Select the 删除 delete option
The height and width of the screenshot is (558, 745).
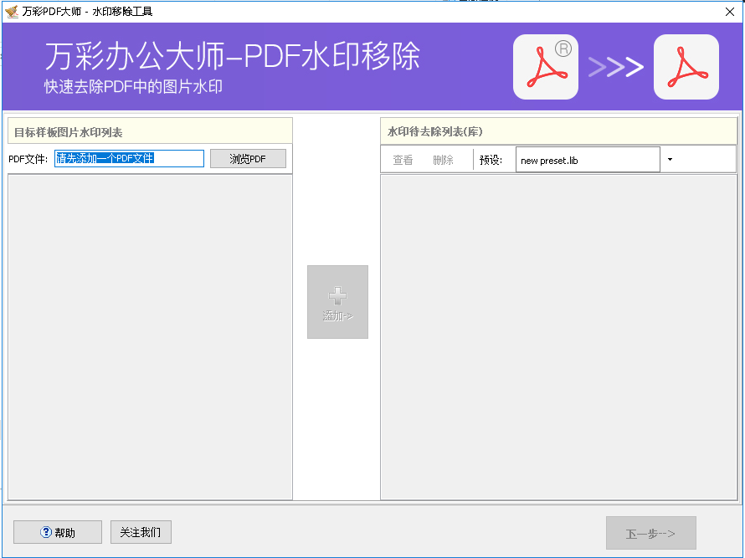tap(444, 159)
